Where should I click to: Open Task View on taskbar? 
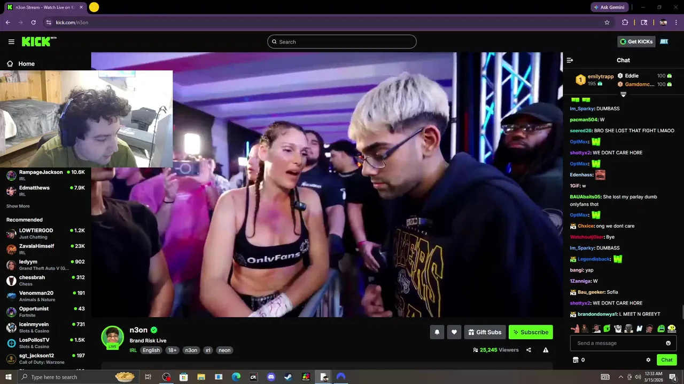click(148, 377)
